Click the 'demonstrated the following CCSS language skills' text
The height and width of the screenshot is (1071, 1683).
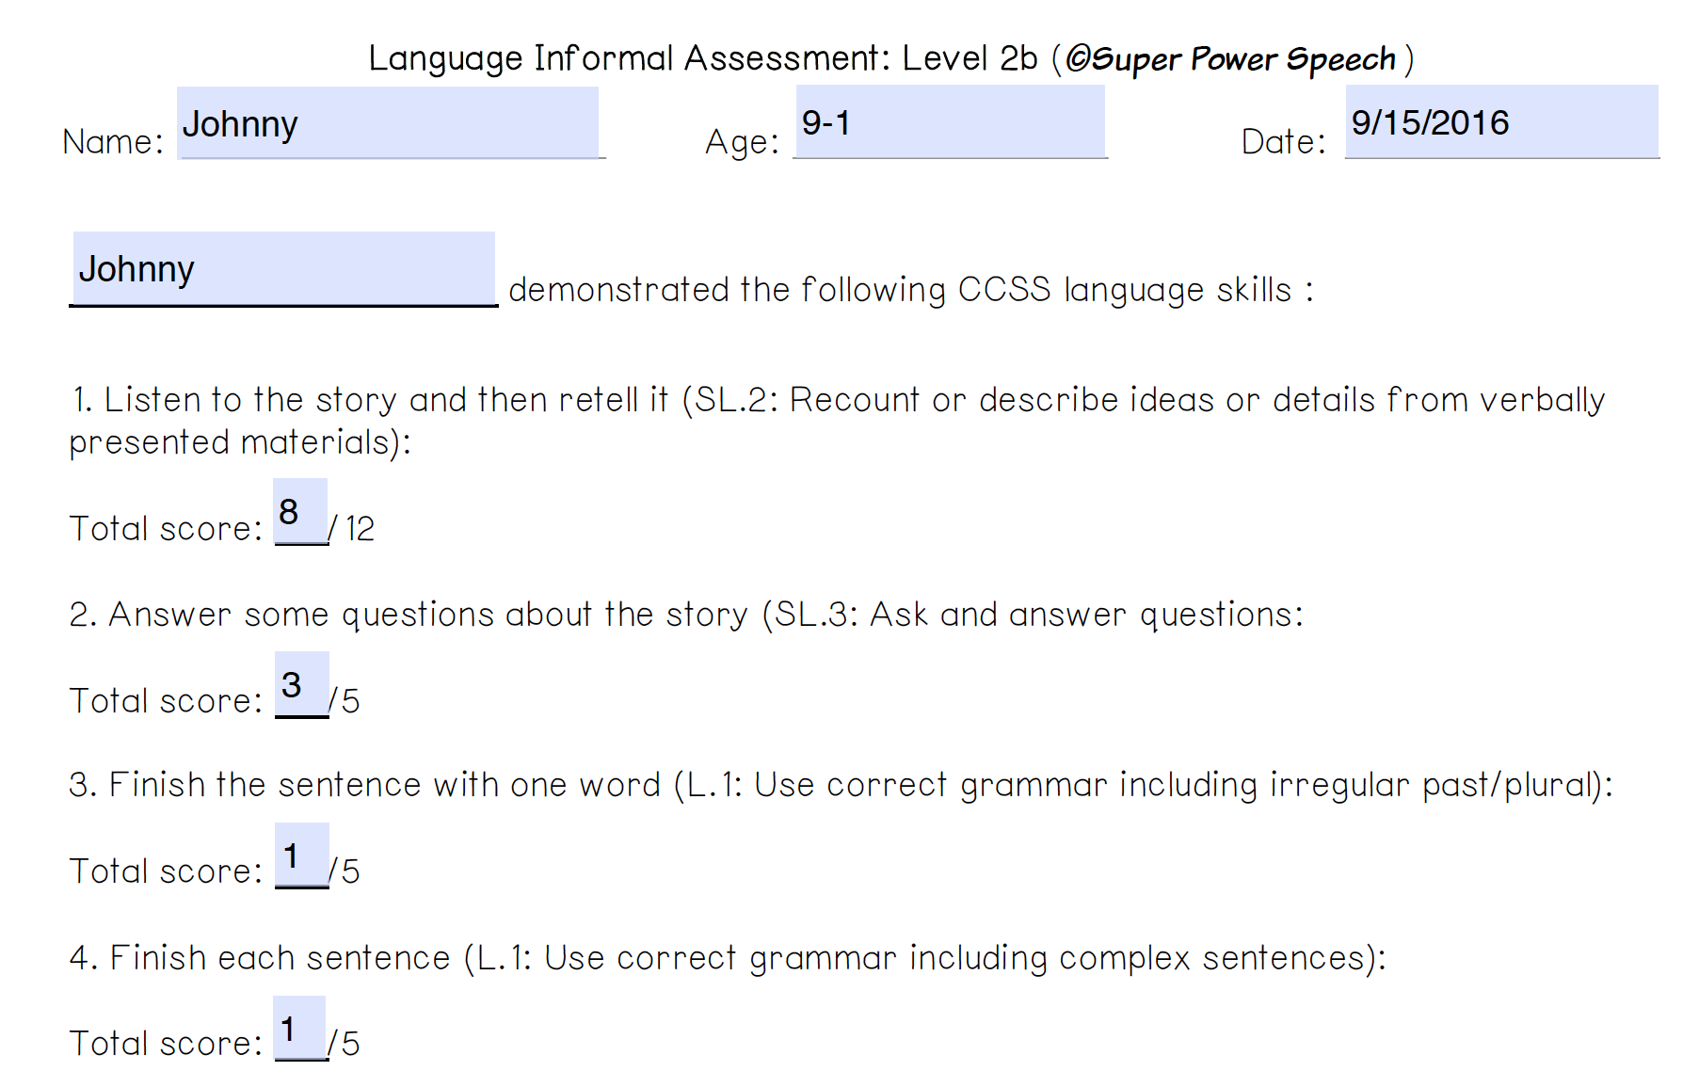[900, 290]
